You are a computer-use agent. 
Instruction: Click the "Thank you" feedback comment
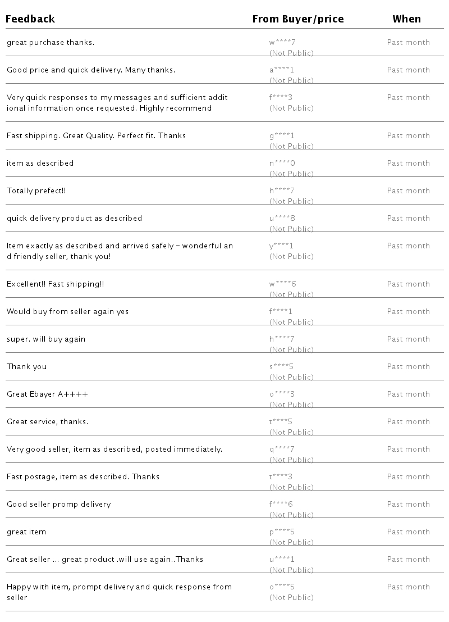click(x=27, y=366)
